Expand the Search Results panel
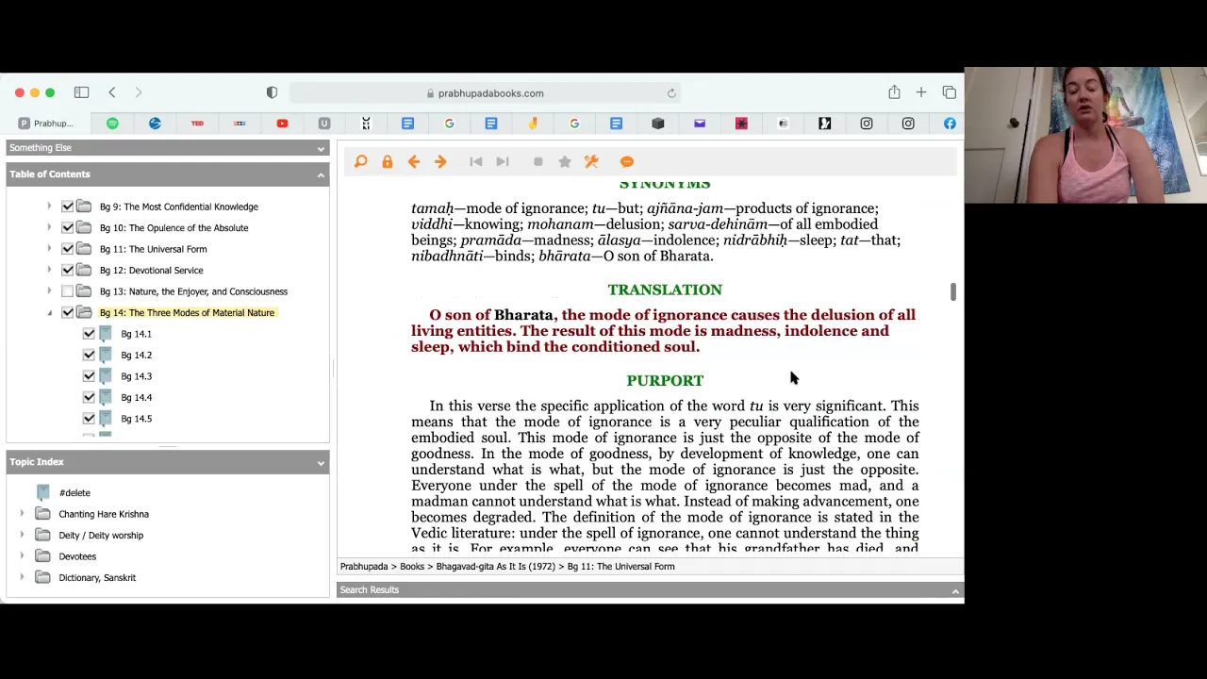The width and height of the screenshot is (1207, 679). [x=955, y=590]
